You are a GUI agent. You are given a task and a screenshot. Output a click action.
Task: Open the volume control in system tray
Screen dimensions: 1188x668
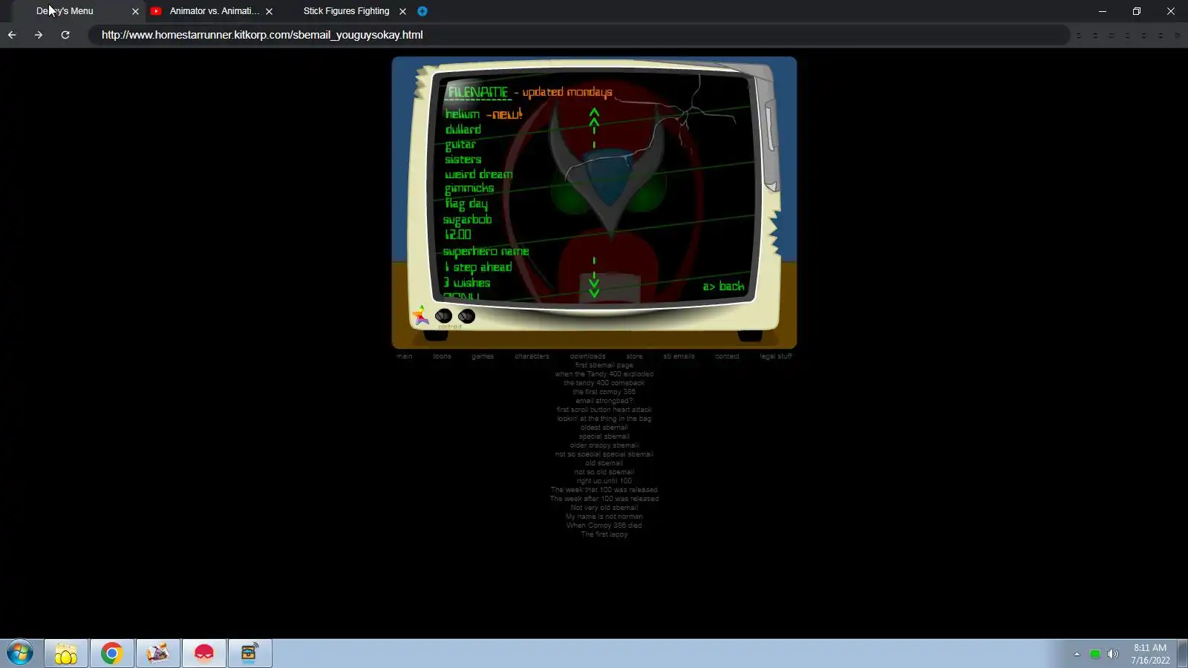(x=1112, y=654)
